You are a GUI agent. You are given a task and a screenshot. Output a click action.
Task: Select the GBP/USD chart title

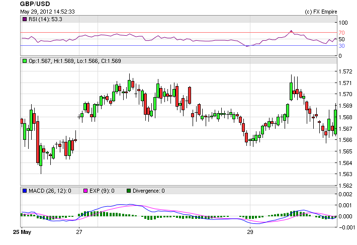pos(35,4)
